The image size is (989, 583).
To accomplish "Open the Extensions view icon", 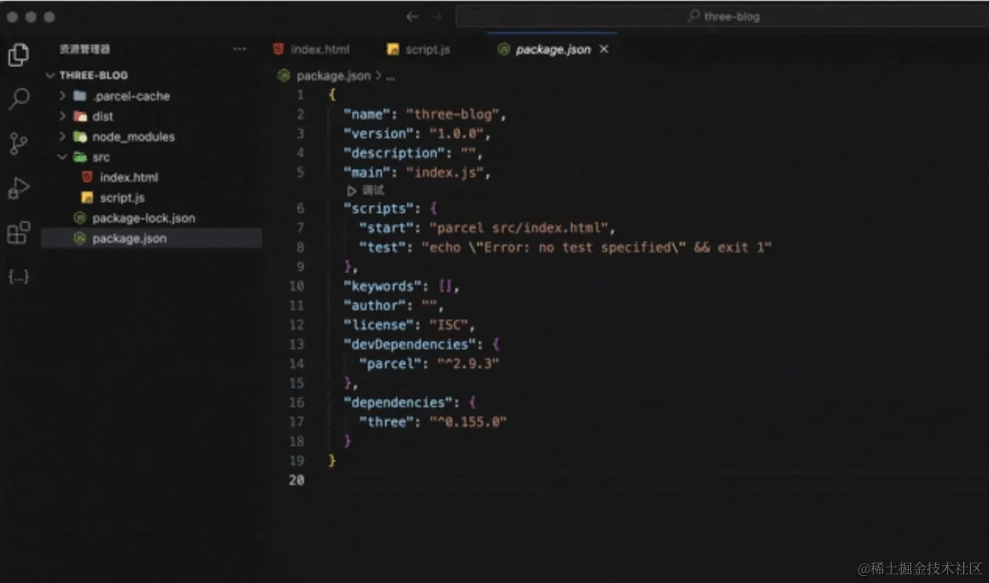I will pyautogui.click(x=18, y=233).
